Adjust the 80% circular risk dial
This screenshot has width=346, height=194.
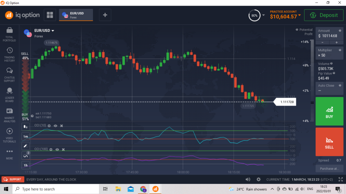point(254,15)
